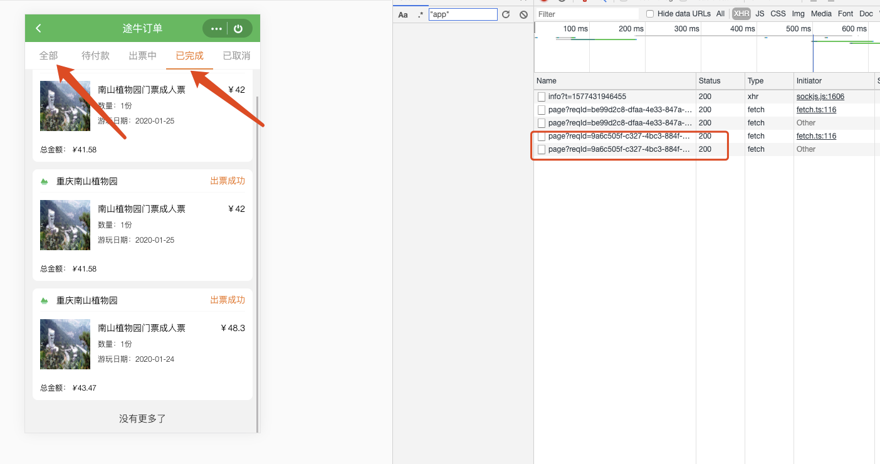Click the ¥48.3 price
The height and width of the screenshot is (464, 880).
click(233, 328)
